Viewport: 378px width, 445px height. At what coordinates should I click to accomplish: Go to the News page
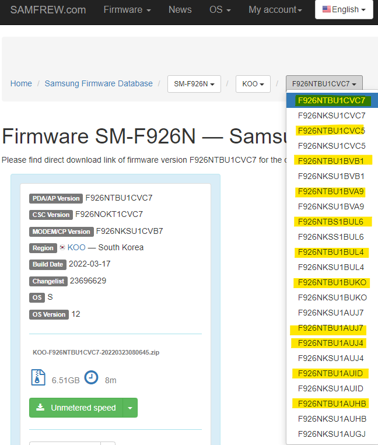(180, 10)
